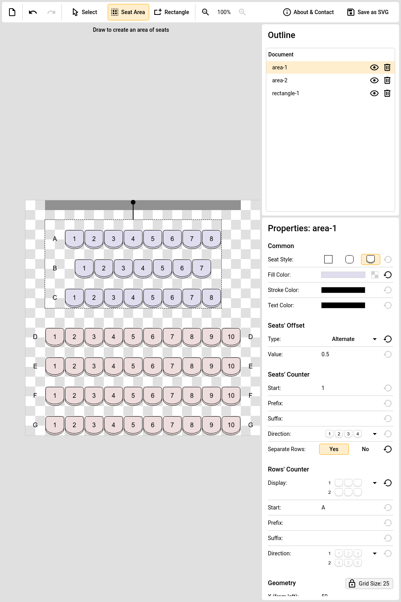Reset the Fill Color property
The height and width of the screenshot is (602, 401).
388,275
